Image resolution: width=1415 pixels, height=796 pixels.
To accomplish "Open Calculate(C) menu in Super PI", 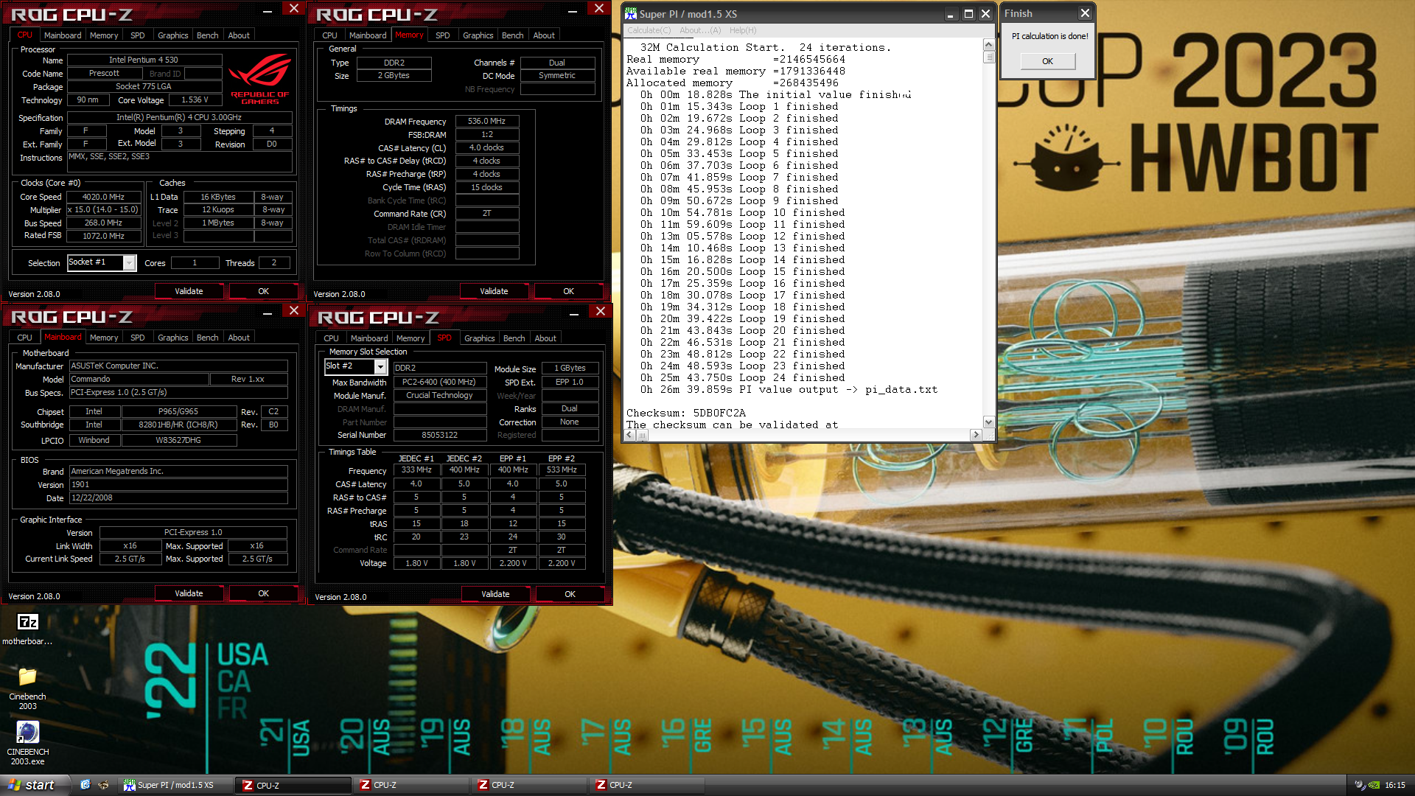I will click(x=649, y=30).
